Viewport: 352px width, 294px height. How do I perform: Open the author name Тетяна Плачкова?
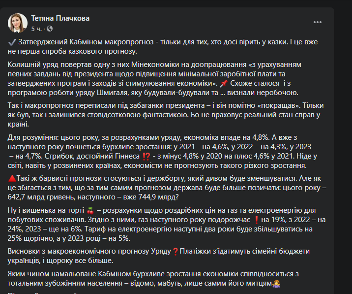(x=60, y=18)
